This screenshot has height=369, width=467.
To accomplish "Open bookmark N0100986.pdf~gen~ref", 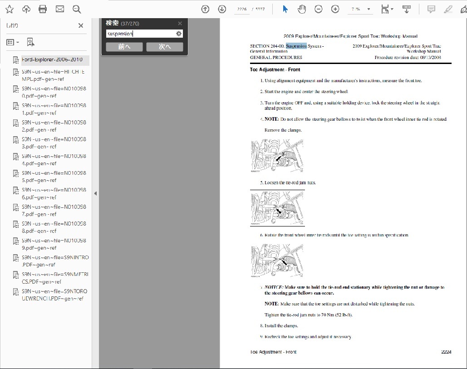I will click(54, 194).
